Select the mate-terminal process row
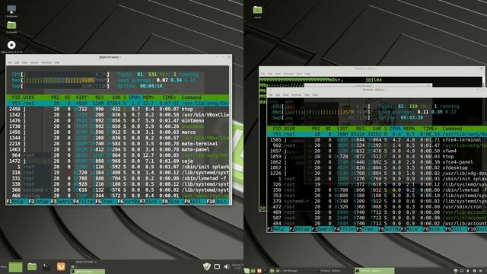This screenshot has height=274, width=487. coord(118,144)
